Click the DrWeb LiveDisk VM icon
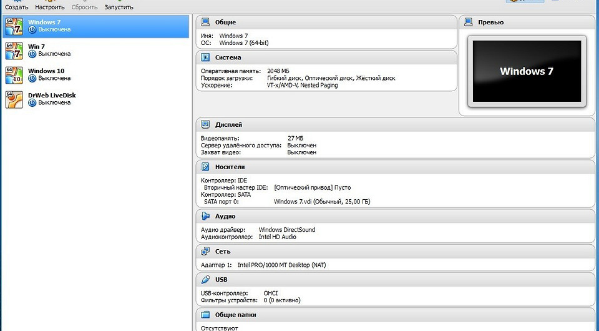This screenshot has height=331, width=599. click(14, 100)
